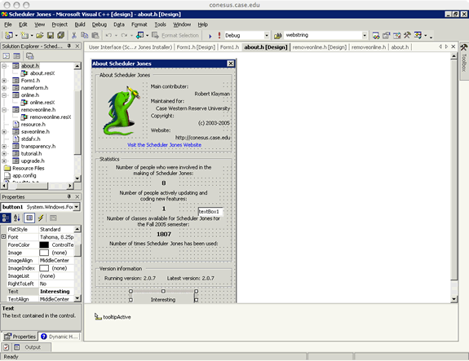This screenshot has height=361, width=469.
Task: Open the Build menu
Action: pos(80,24)
